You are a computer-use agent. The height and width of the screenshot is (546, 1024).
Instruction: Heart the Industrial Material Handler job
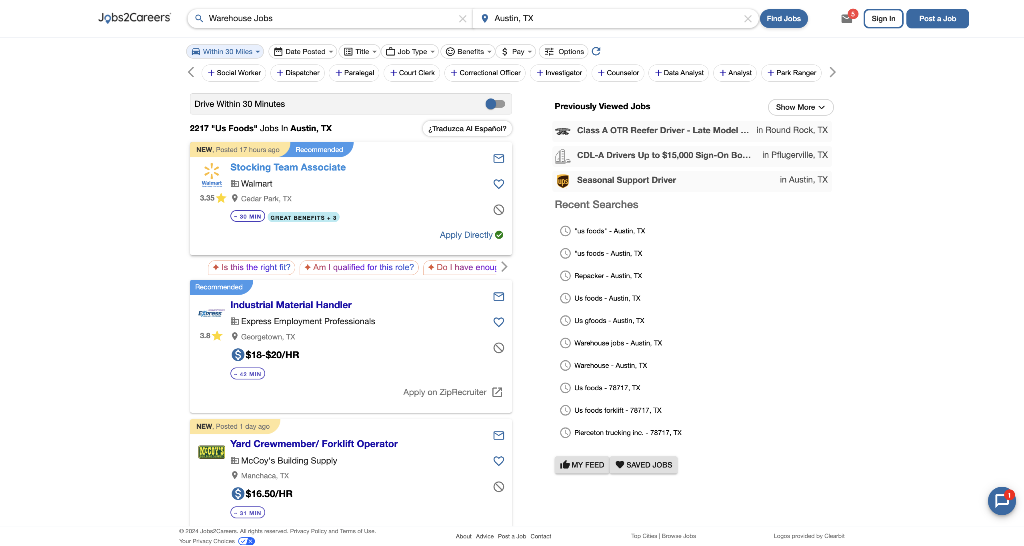498,322
